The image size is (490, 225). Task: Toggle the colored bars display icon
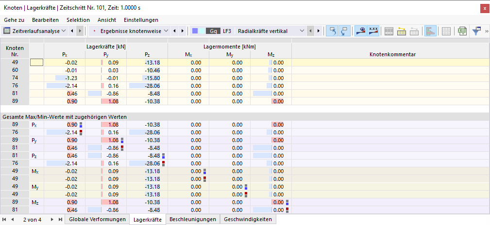430,31
